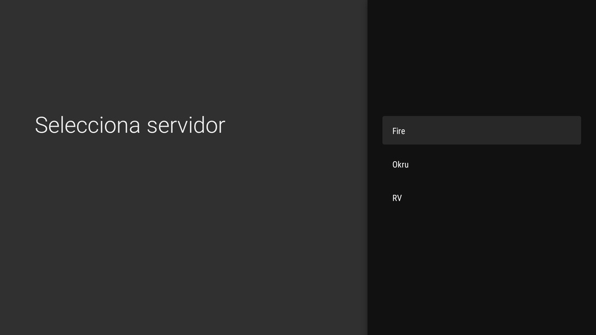Image resolution: width=596 pixels, height=335 pixels.
Task: Play using the Fire server
Action: 481,131
